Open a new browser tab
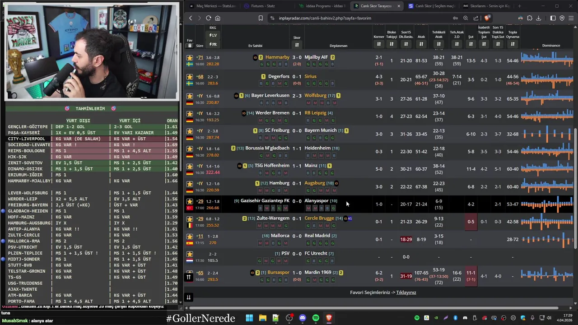 pos(519,6)
